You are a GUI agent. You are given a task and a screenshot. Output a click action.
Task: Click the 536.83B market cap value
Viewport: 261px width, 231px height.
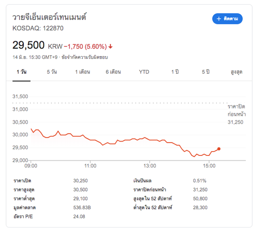pos(82,208)
